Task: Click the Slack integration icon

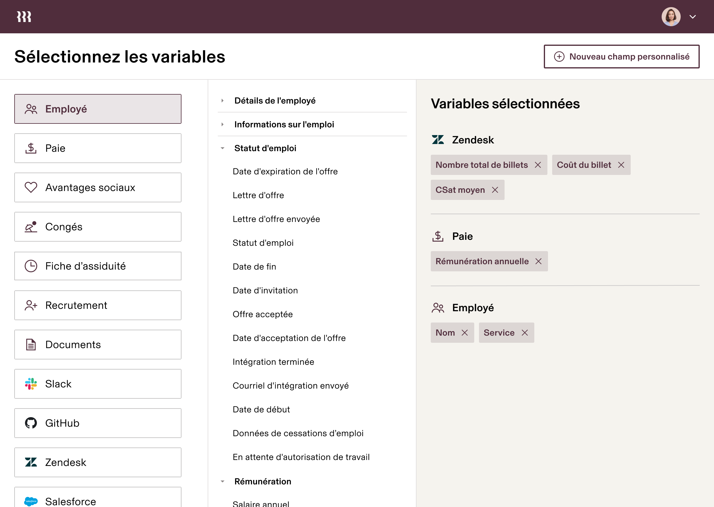Action: 31,384
